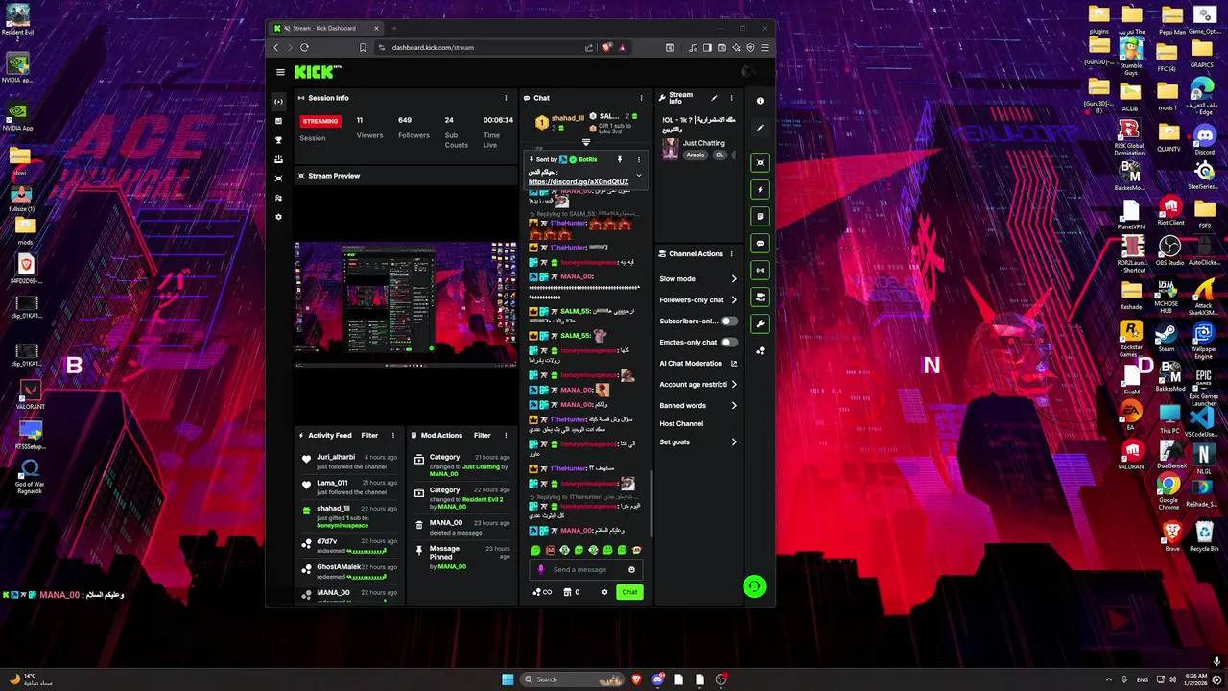
Task: Open Chat panel three-dot menu
Action: (641, 98)
